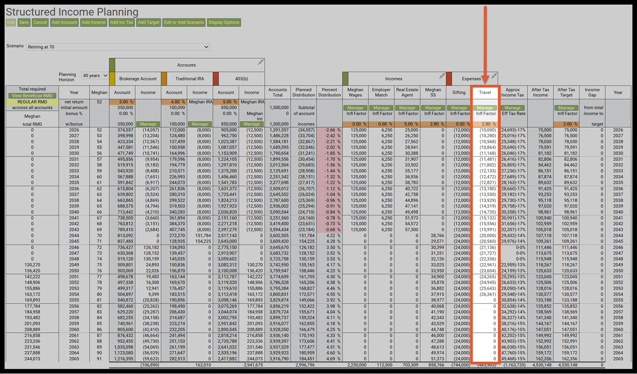Click Manage under Employer Match
Viewport: 637px width, 374px height.
pos(381,108)
